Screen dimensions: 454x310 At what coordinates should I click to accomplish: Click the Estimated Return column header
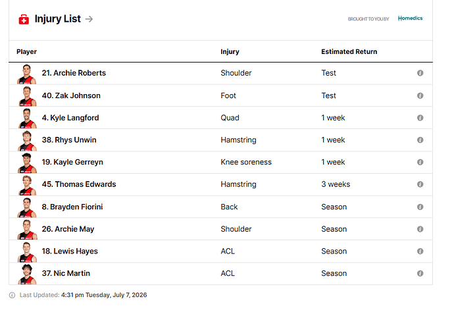tap(349, 51)
